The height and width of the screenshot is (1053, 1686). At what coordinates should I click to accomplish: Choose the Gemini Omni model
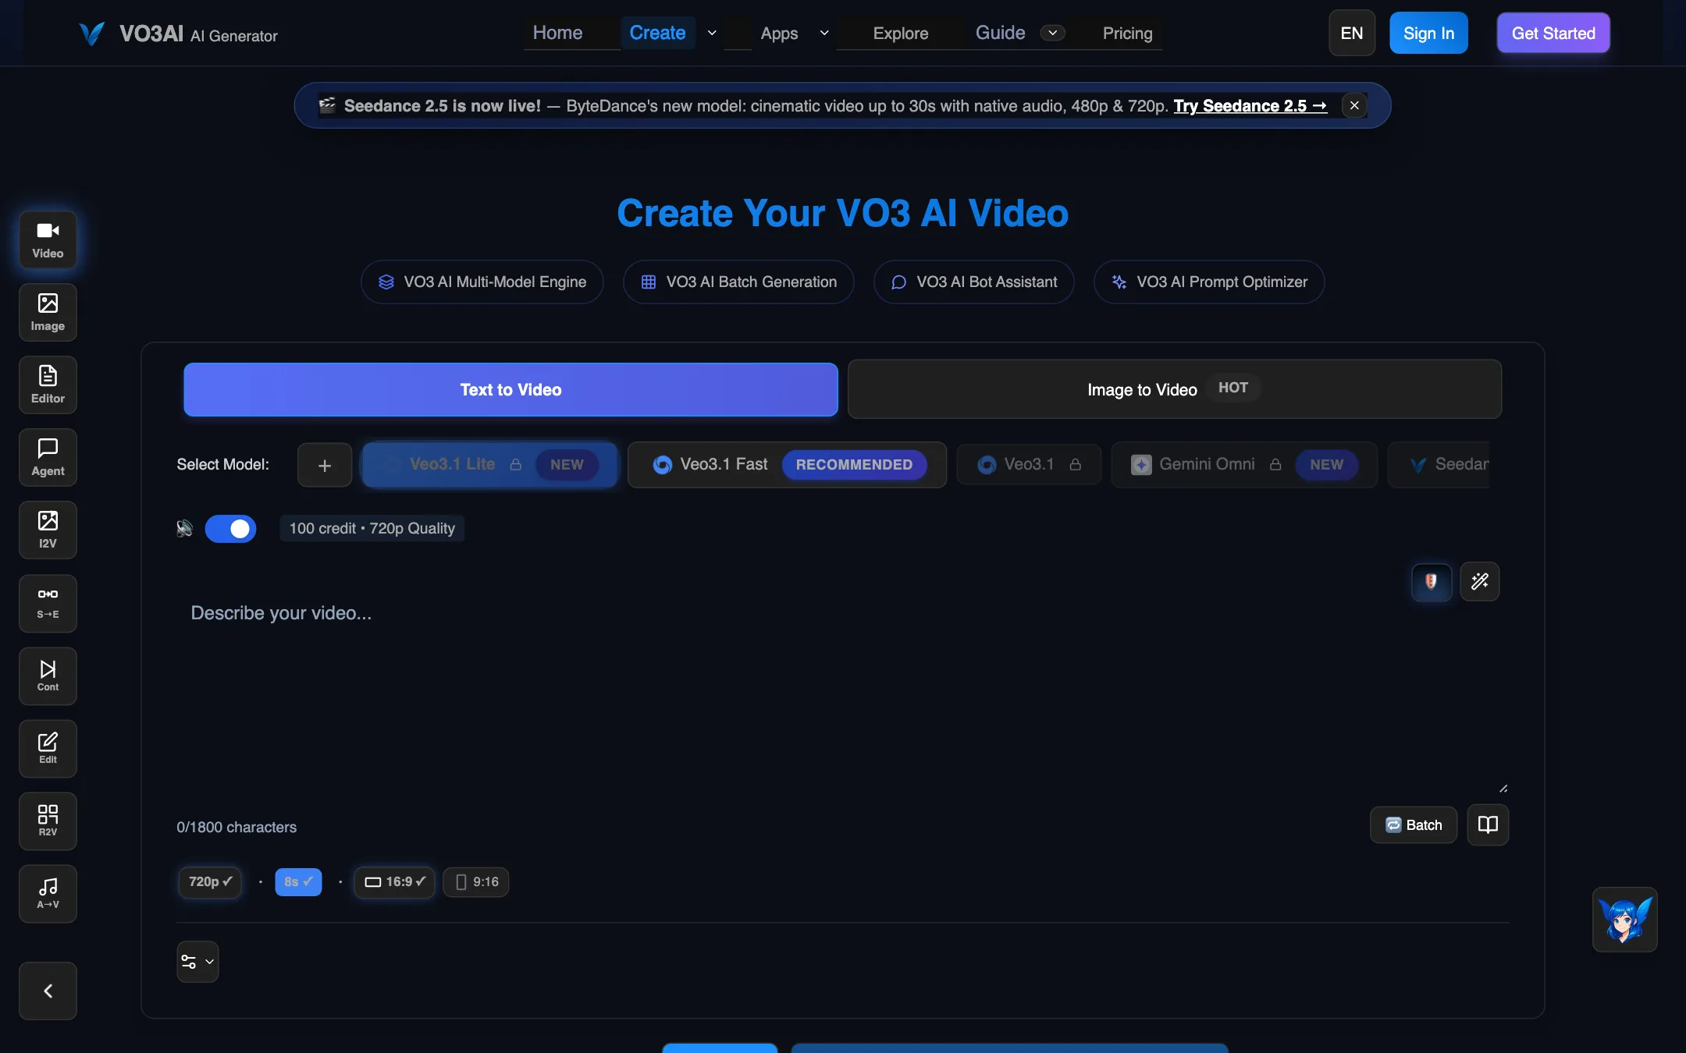click(1244, 465)
